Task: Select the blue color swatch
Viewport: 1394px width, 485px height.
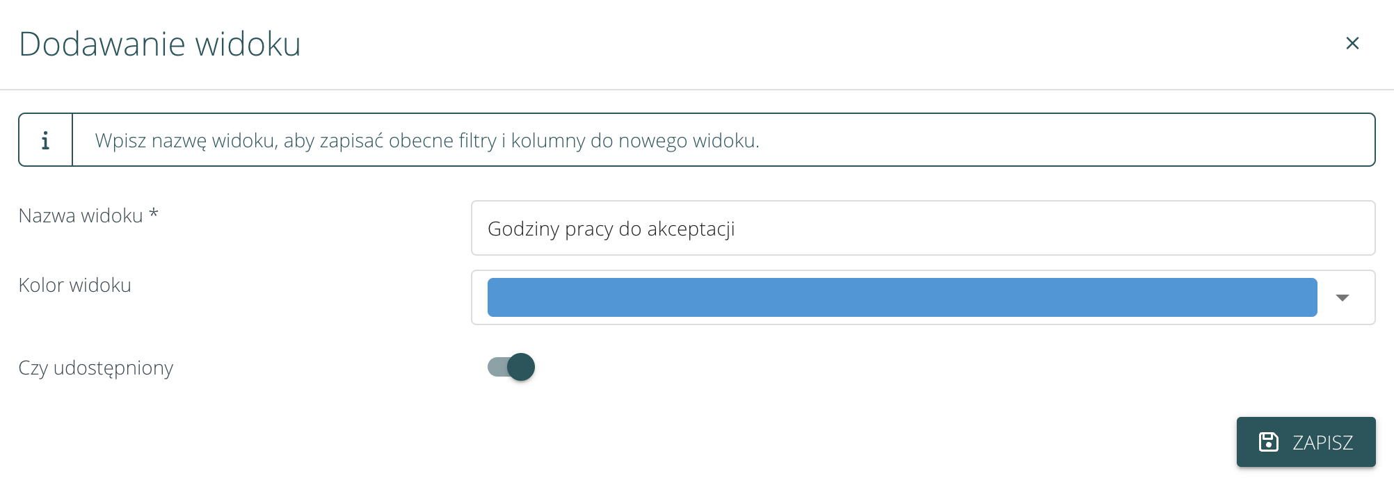Action: [902, 297]
